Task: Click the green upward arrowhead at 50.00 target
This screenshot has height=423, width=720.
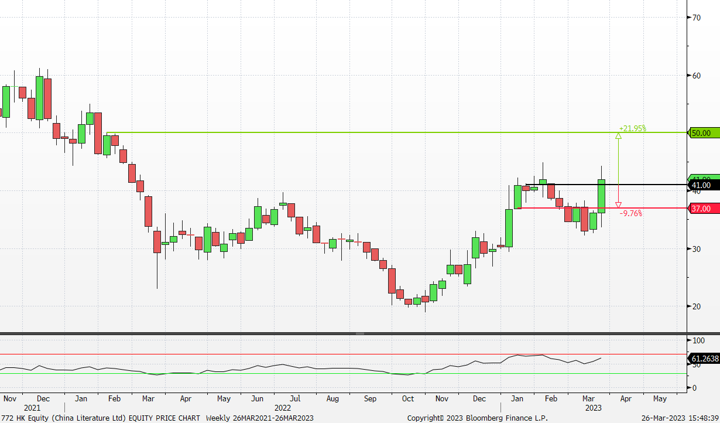Action: coord(618,136)
